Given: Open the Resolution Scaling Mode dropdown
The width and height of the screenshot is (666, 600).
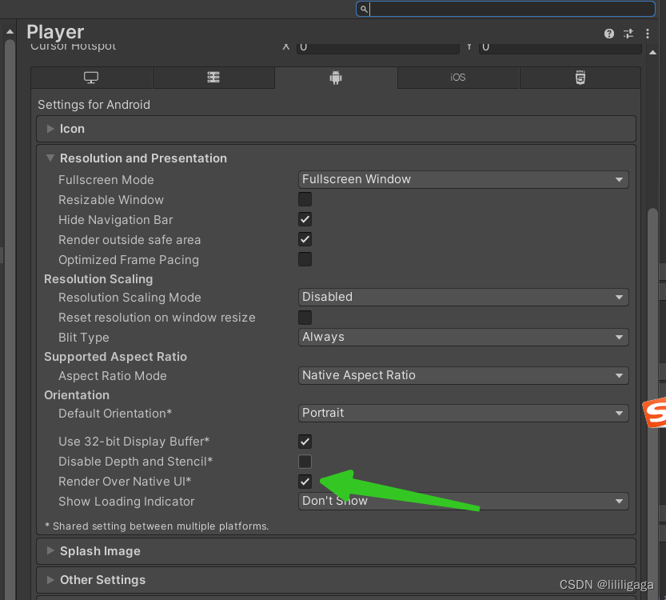Looking at the screenshot, I should (463, 297).
